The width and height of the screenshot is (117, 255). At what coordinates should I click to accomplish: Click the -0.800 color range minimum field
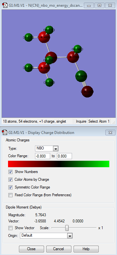(x=43, y=156)
